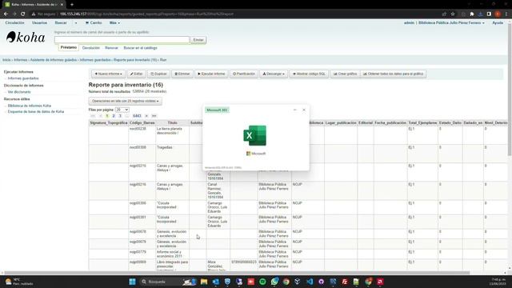Open Chrome profile avatar
Viewport: 512px width, 288px height.
point(498,14)
